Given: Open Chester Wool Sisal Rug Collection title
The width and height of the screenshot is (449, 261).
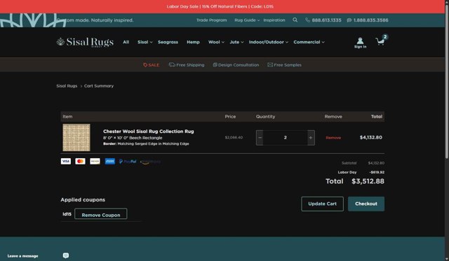Looking at the screenshot, I should 148,132.
